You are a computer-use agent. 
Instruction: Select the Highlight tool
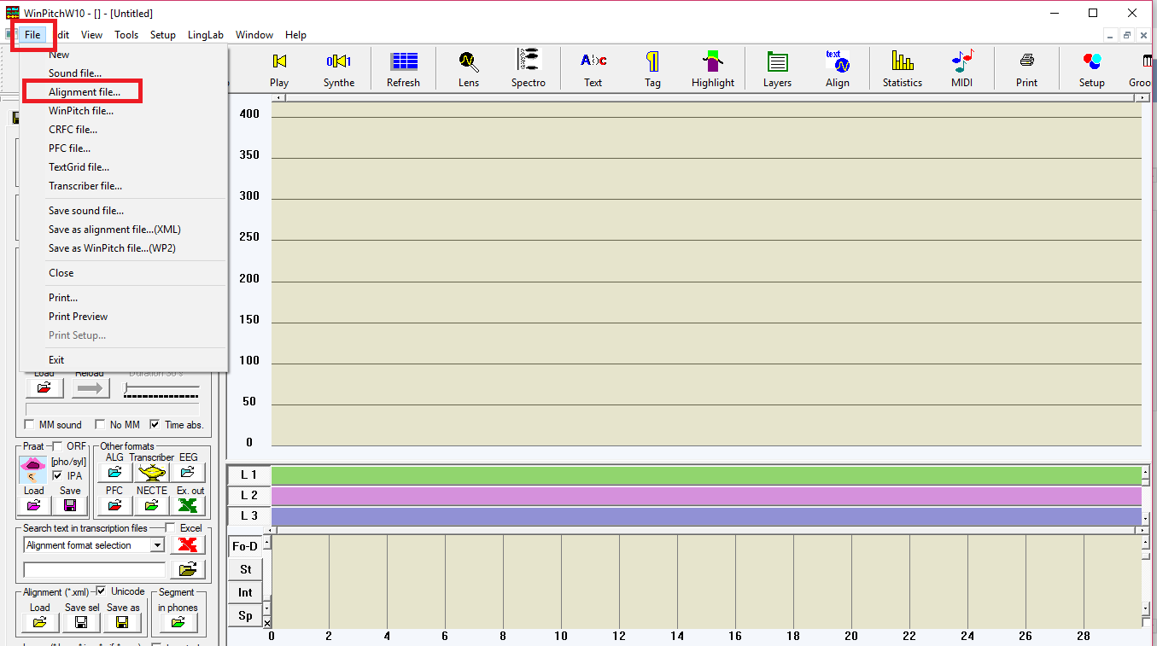[x=712, y=61]
